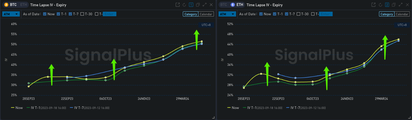Open the ATM dropdown in ETH panel
412x120 pixels.
coord(227,14)
